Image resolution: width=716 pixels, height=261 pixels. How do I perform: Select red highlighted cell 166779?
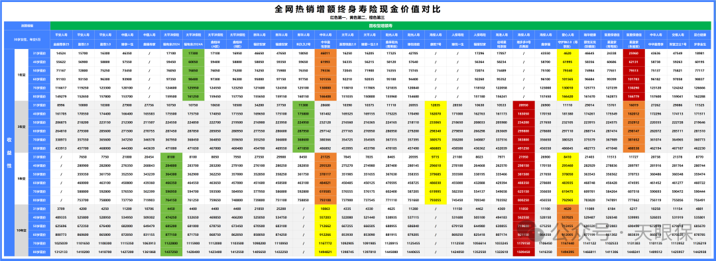coord(634,96)
